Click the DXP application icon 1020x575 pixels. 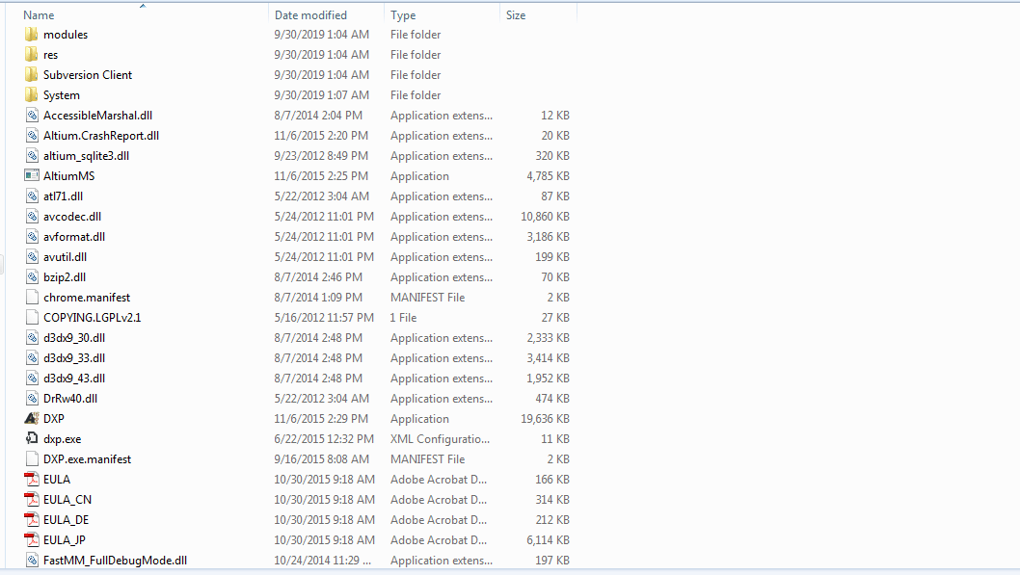coord(31,419)
